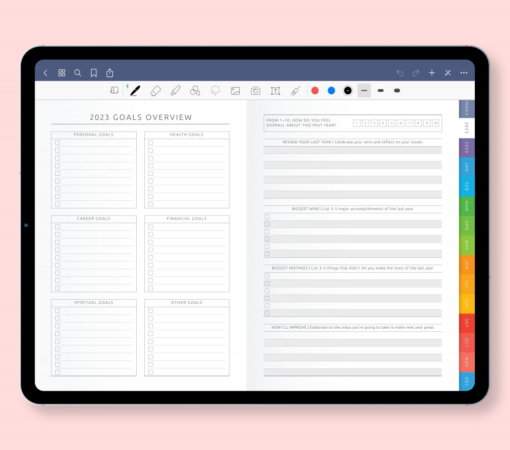
Task: Jump to the MAR month tab
Action: click(467, 206)
